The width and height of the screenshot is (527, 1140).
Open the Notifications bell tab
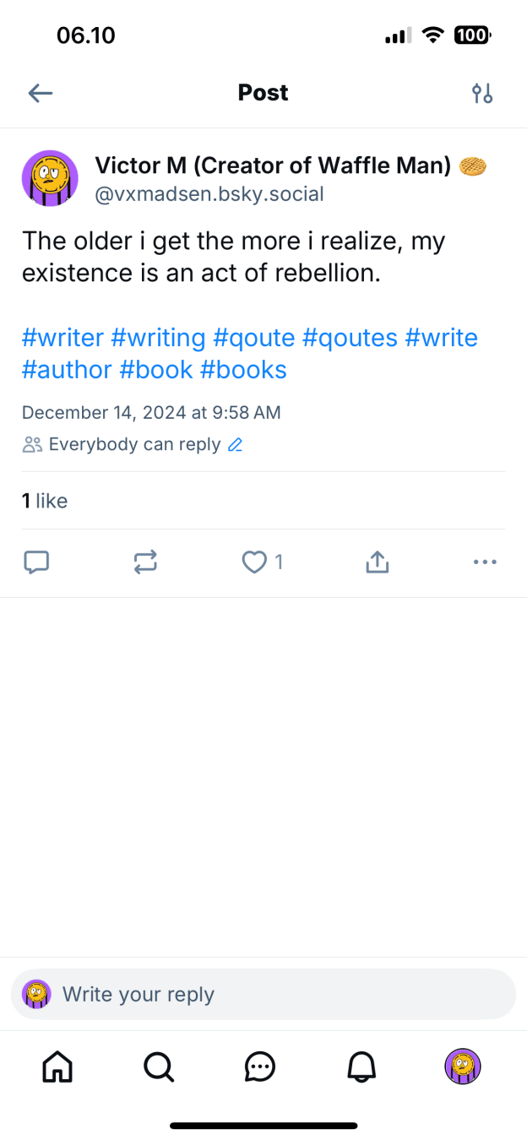[361, 1067]
